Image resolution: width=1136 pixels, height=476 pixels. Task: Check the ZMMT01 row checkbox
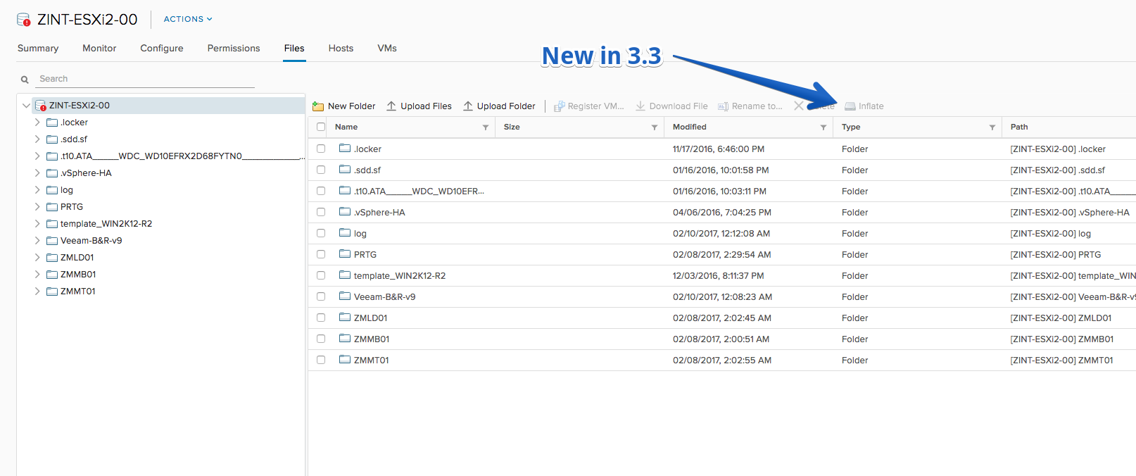point(321,360)
